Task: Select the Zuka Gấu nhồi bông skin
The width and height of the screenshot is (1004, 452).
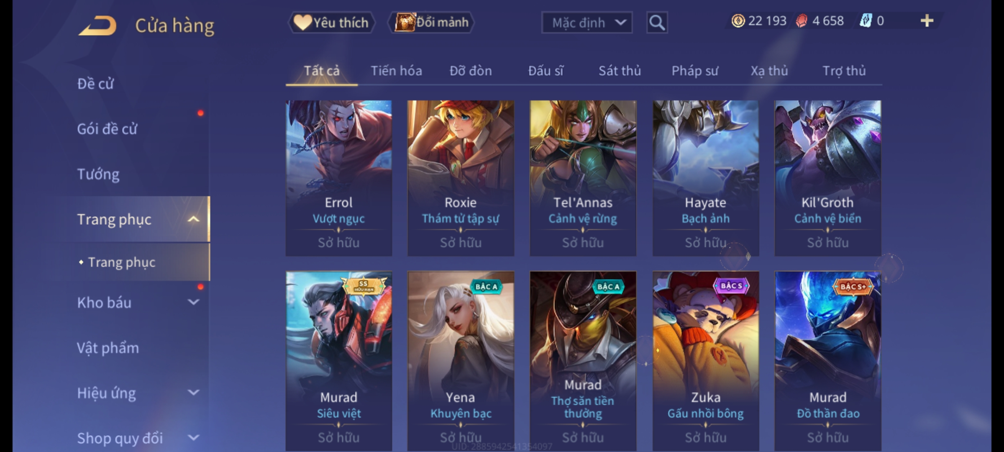Action: (x=706, y=361)
